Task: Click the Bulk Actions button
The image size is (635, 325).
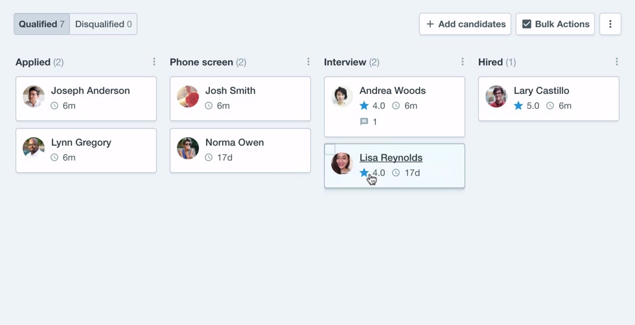Action: click(555, 24)
